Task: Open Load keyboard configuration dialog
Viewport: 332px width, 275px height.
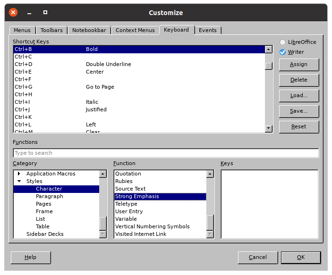Action: (x=299, y=96)
